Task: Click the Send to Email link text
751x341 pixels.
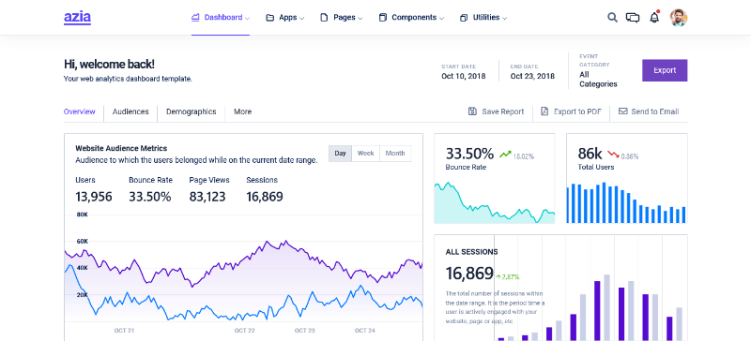Action: 654,111
